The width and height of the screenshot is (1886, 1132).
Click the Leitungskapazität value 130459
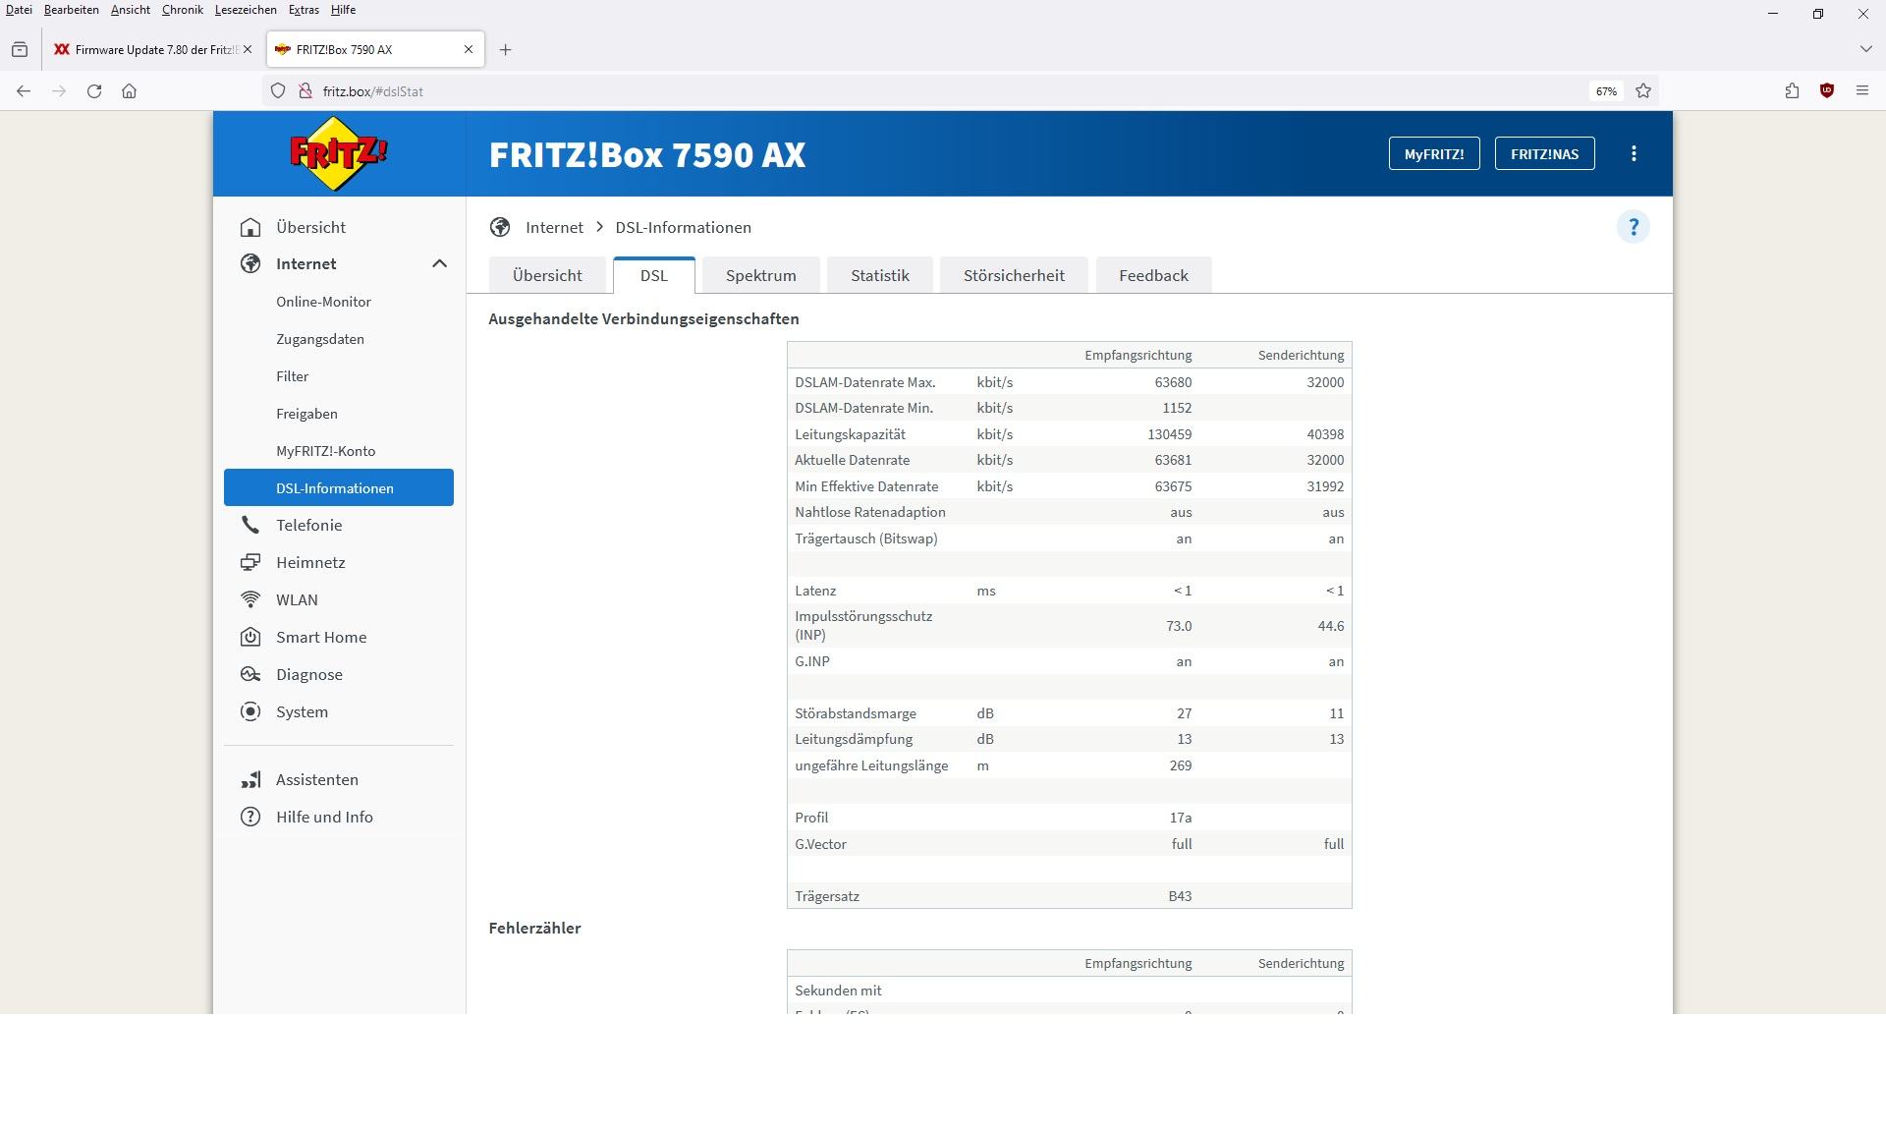[1169, 434]
